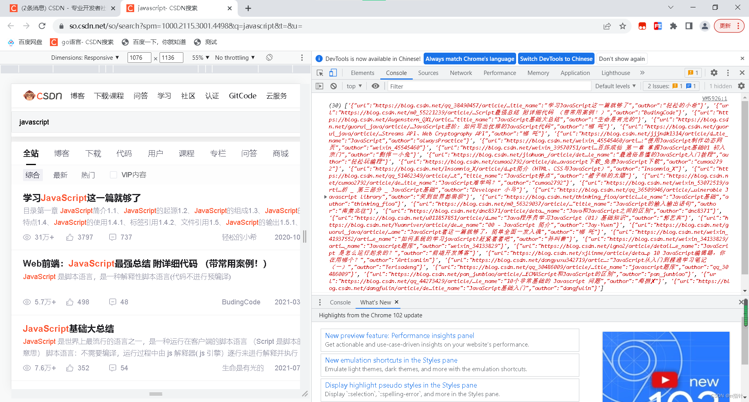Switch to the What's New tab
The height and width of the screenshot is (402, 749).
[375, 302]
